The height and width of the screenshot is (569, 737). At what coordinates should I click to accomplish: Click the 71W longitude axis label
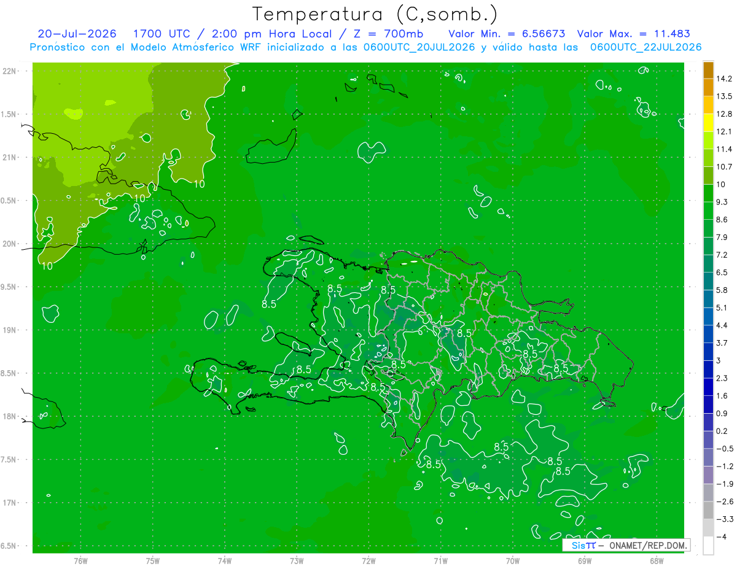point(440,561)
